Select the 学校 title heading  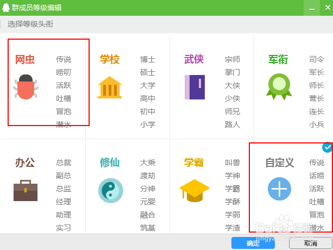[x=110, y=59]
